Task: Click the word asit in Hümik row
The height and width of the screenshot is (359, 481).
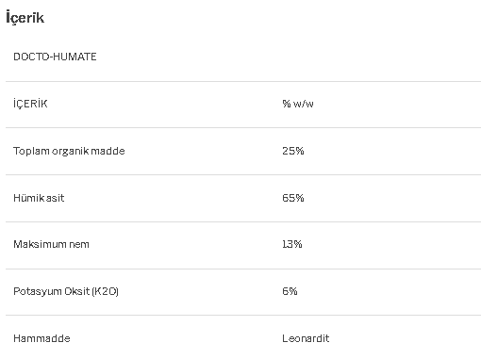Action: (56, 198)
